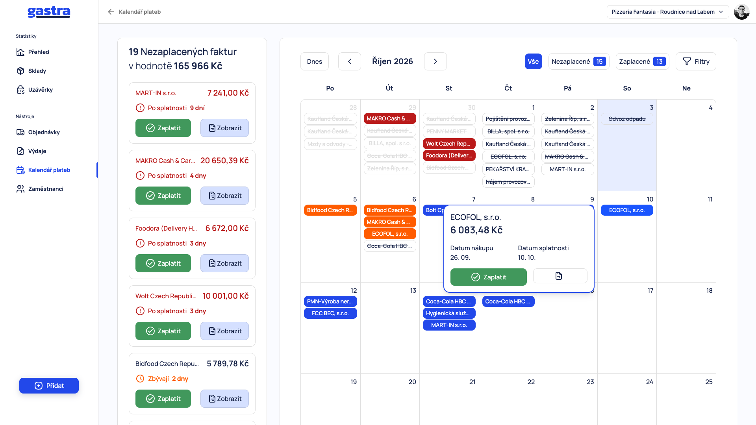This screenshot has width=756, height=425.
Task: Open user profile avatar
Action: [x=741, y=12]
